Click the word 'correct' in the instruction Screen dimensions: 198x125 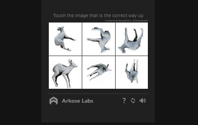point(120,16)
